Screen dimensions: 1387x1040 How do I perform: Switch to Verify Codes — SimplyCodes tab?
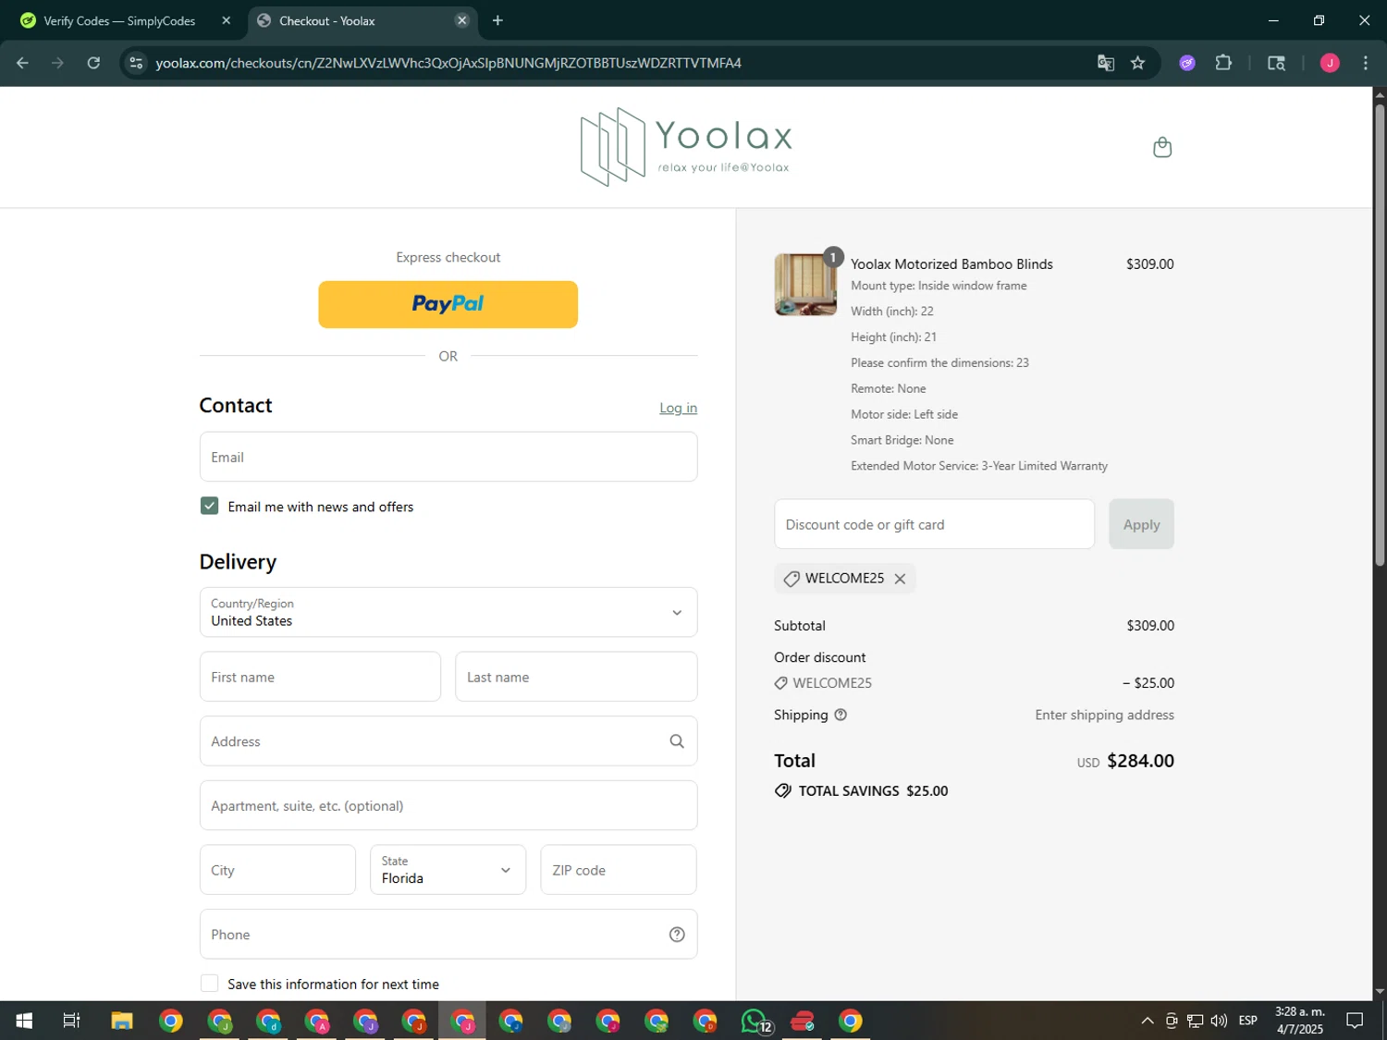(119, 20)
